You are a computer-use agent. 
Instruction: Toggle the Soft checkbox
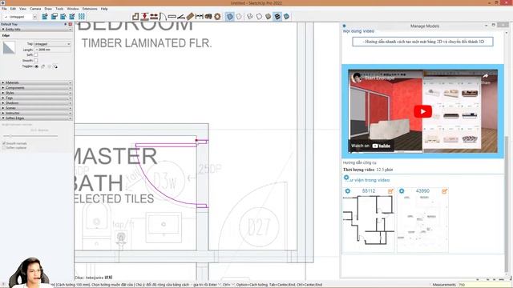tap(35, 55)
